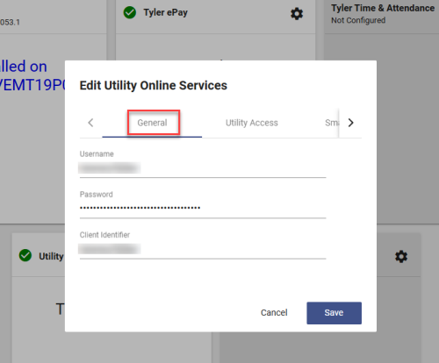Click the Not Configured status text
439x363 pixels.
click(358, 20)
